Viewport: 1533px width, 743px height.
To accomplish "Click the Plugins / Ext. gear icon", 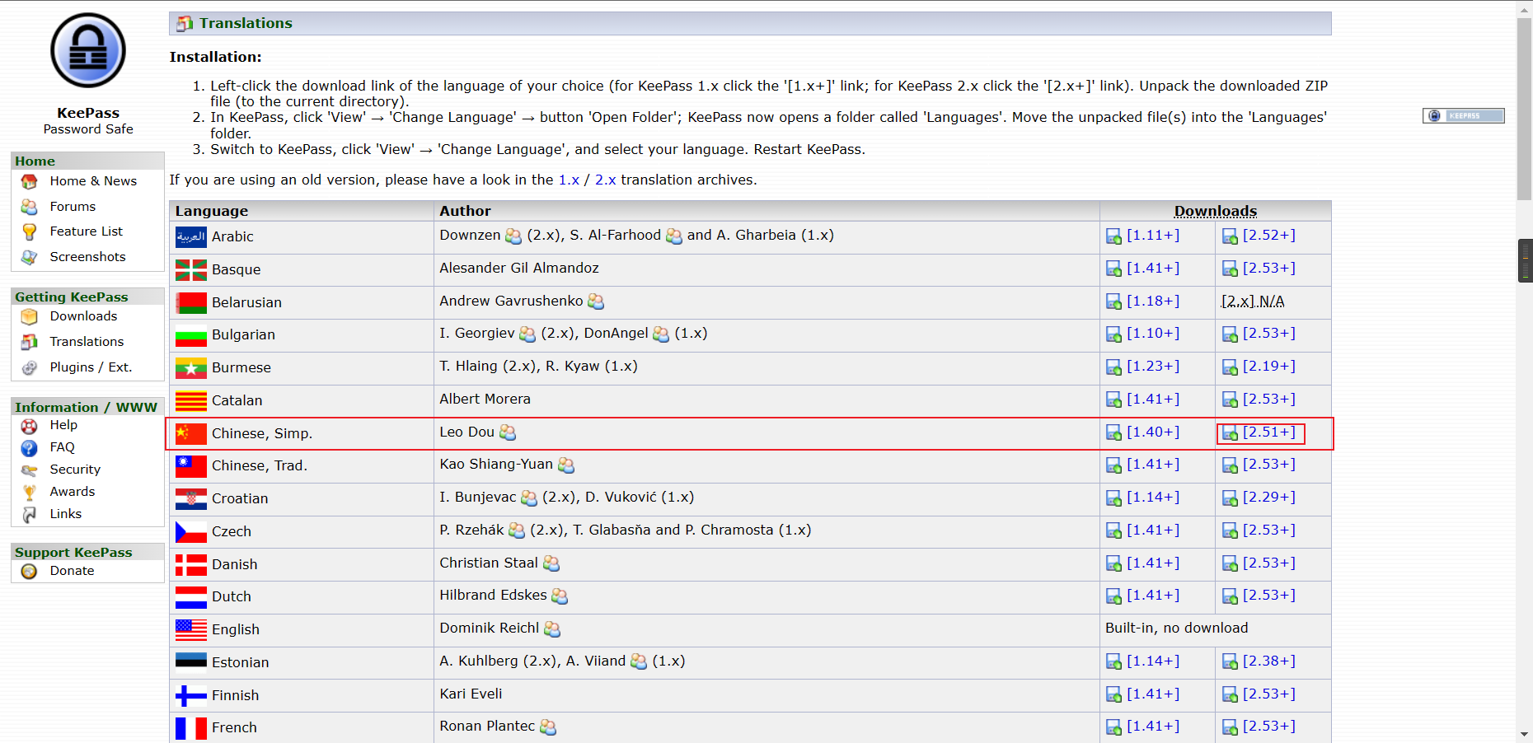I will pos(29,368).
